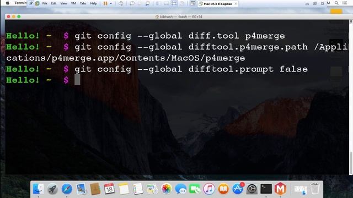Open Mail stamp icon in dock
This screenshot has width=353, height=198.
coord(81,189)
